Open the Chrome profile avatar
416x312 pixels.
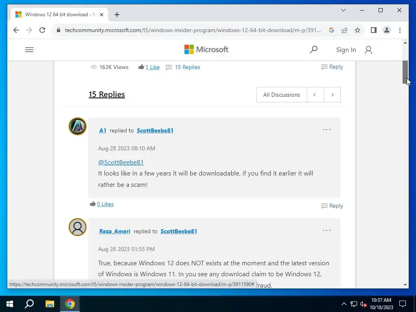(x=387, y=30)
